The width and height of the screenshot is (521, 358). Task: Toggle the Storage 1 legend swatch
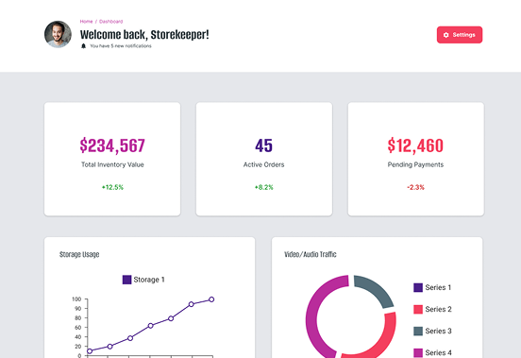(126, 280)
